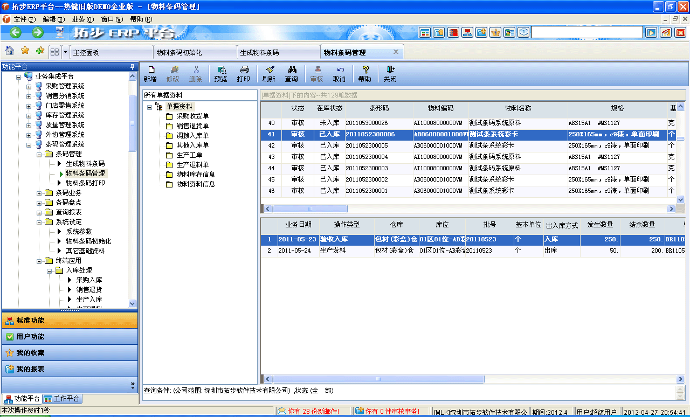Click the 审核 (Audit) toolbar icon
690x417 pixels.
317,74
